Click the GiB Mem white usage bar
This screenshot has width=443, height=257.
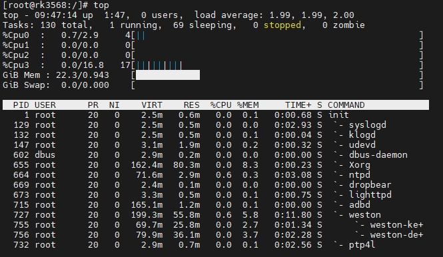point(168,75)
